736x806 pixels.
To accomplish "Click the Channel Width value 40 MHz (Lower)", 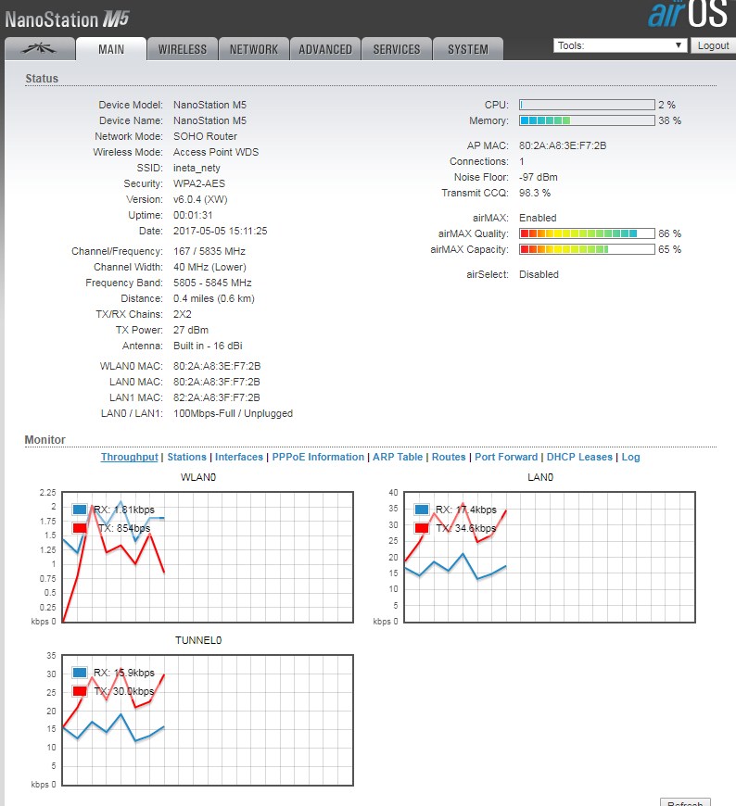I will [209, 267].
